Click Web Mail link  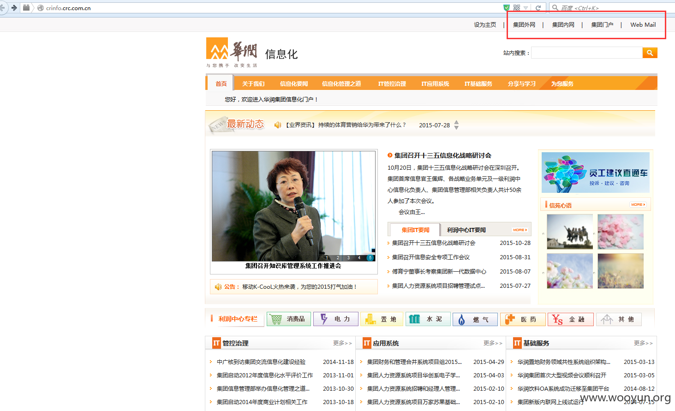(643, 25)
